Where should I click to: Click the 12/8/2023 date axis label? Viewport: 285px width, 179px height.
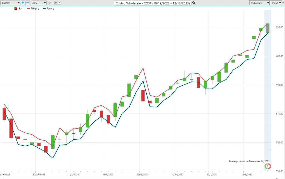pos(247,175)
